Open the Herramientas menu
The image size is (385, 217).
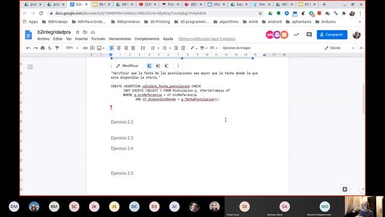(x=120, y=39)
